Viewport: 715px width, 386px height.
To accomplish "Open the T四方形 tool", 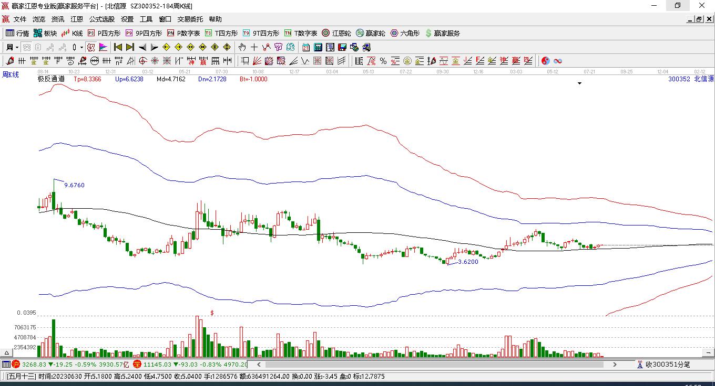I will 221,33.
